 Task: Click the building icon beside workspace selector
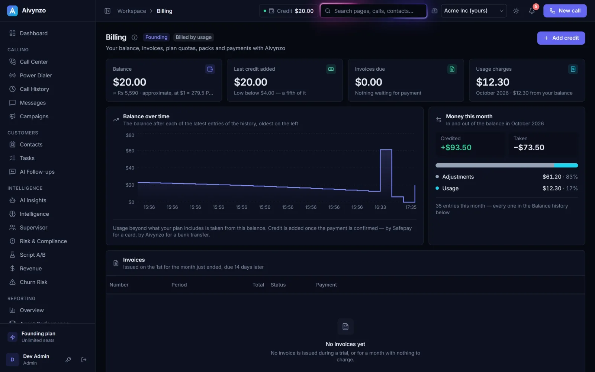[434, 11]
